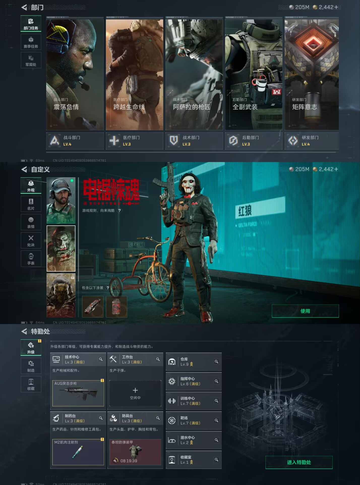This screenshot has height=485, width=360.
Task: Expand the 仓库 Lv.9 upgrade entry
Action: coord(193,362)
